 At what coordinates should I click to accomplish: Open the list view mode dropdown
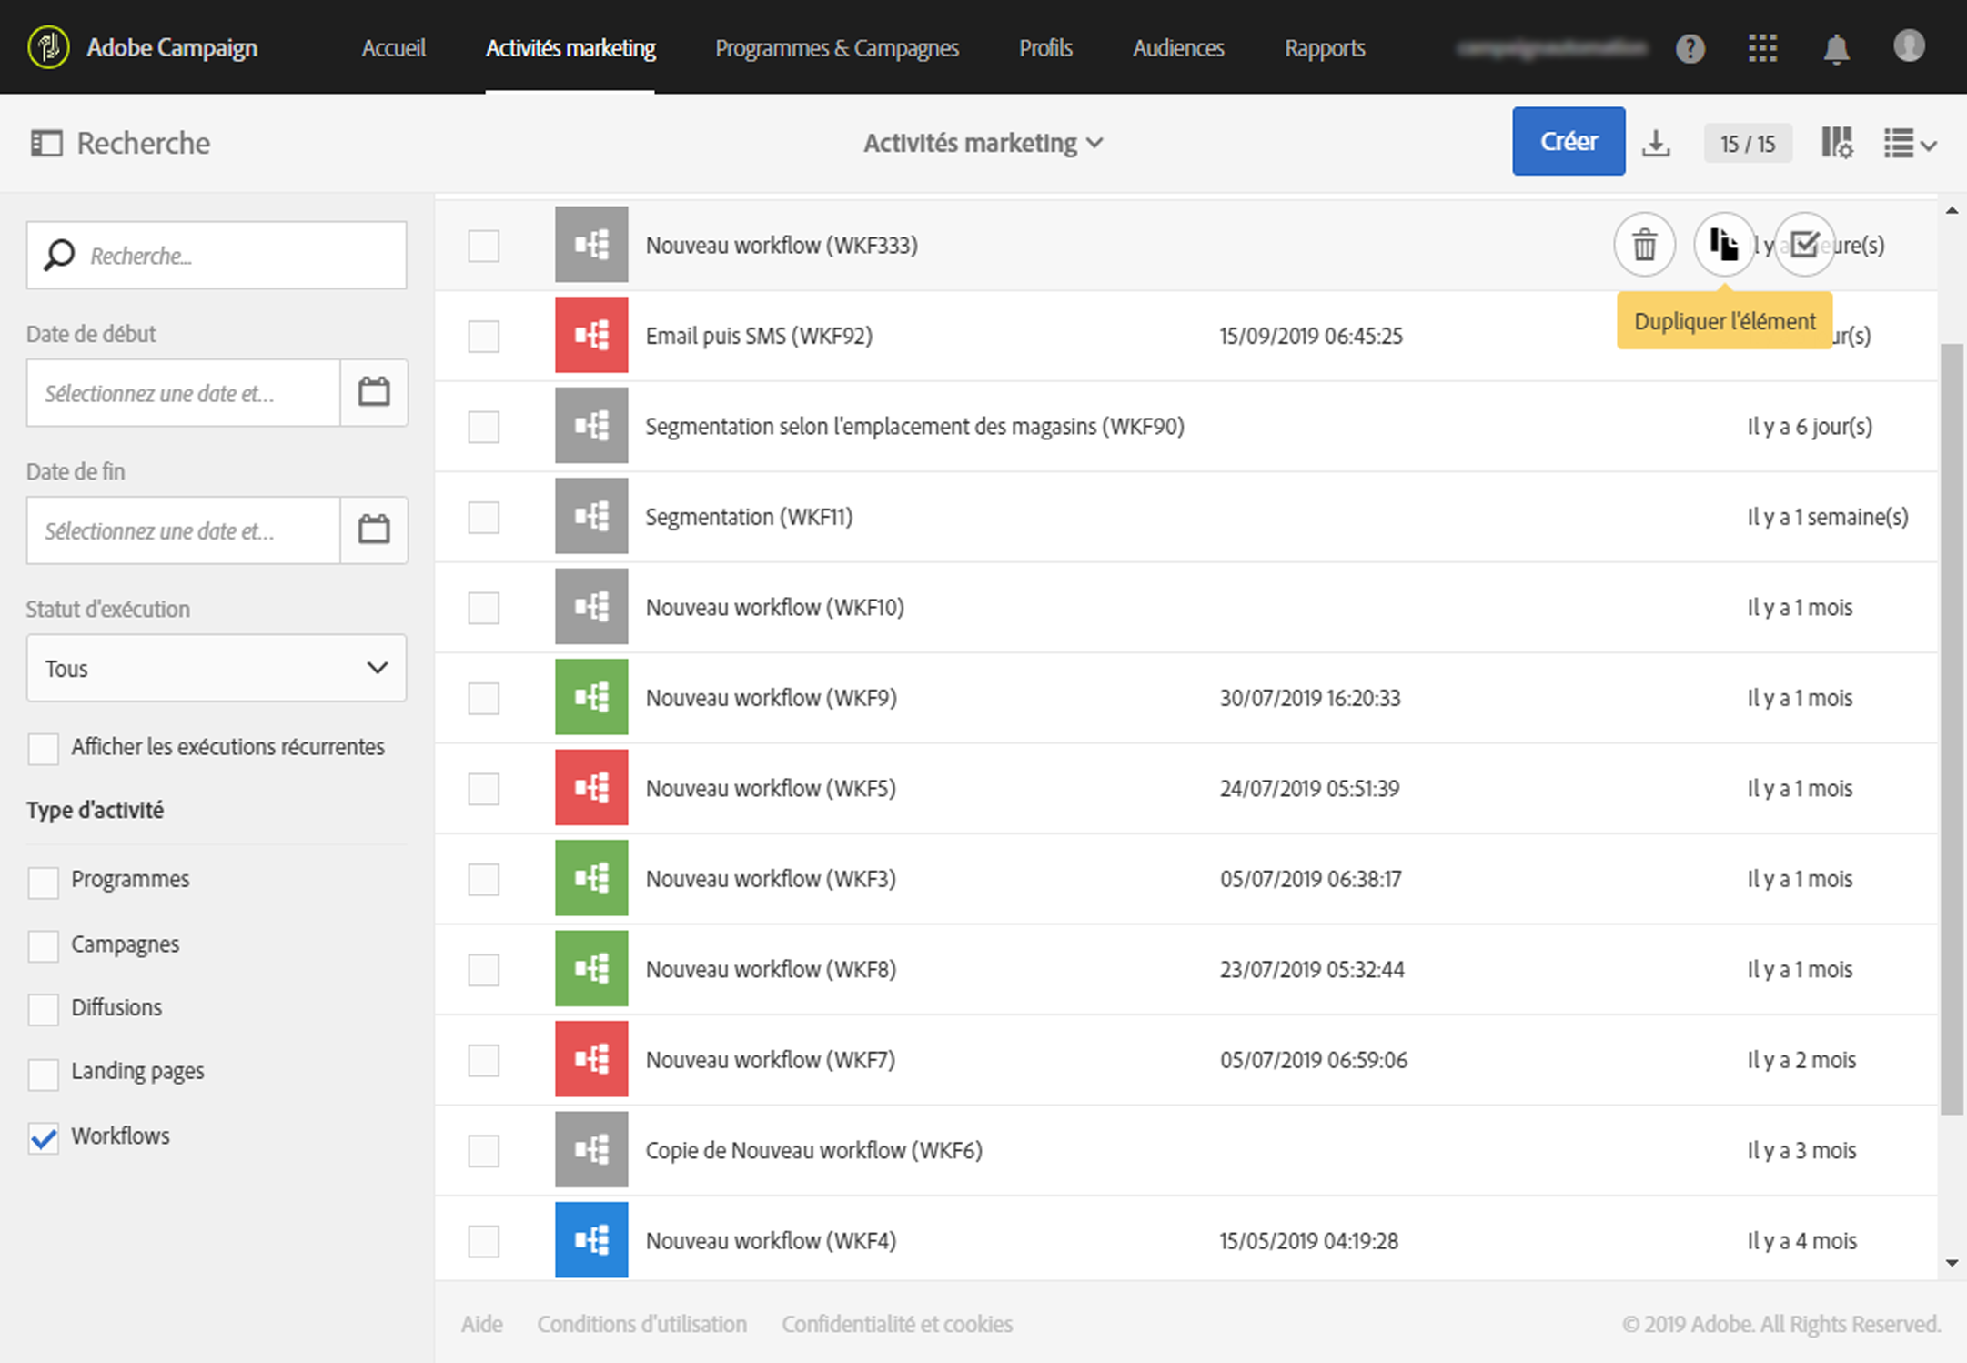(x=1910, y=144)
